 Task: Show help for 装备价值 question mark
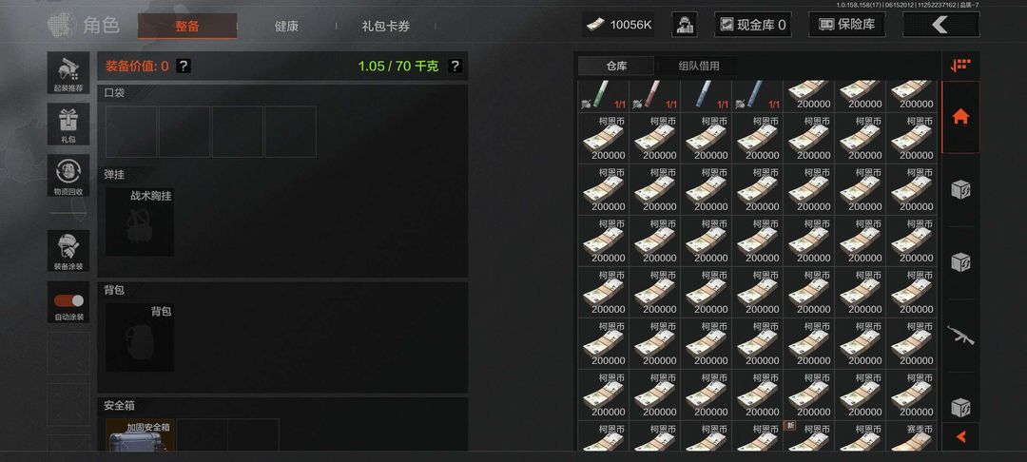click(184, 67)
